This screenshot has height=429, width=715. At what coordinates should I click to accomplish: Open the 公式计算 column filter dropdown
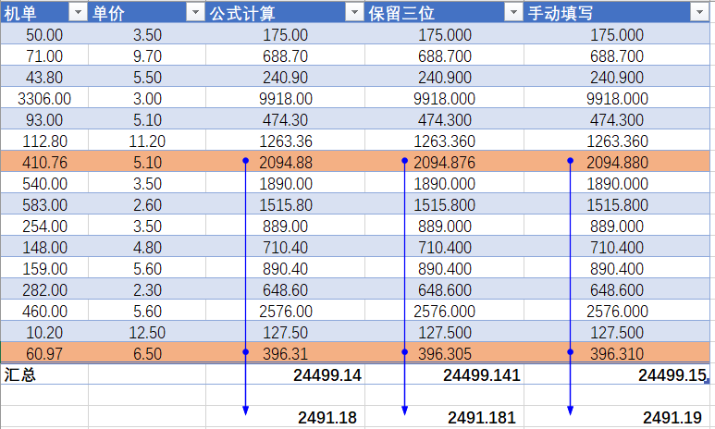(354, 12)
